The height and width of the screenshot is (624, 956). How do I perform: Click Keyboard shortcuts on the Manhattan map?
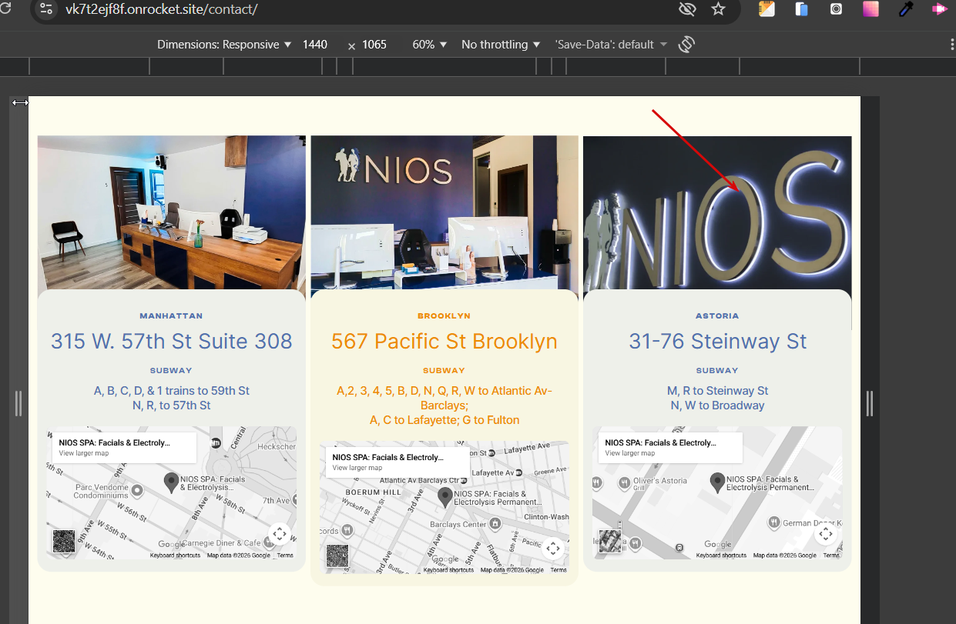pos(176,556)
